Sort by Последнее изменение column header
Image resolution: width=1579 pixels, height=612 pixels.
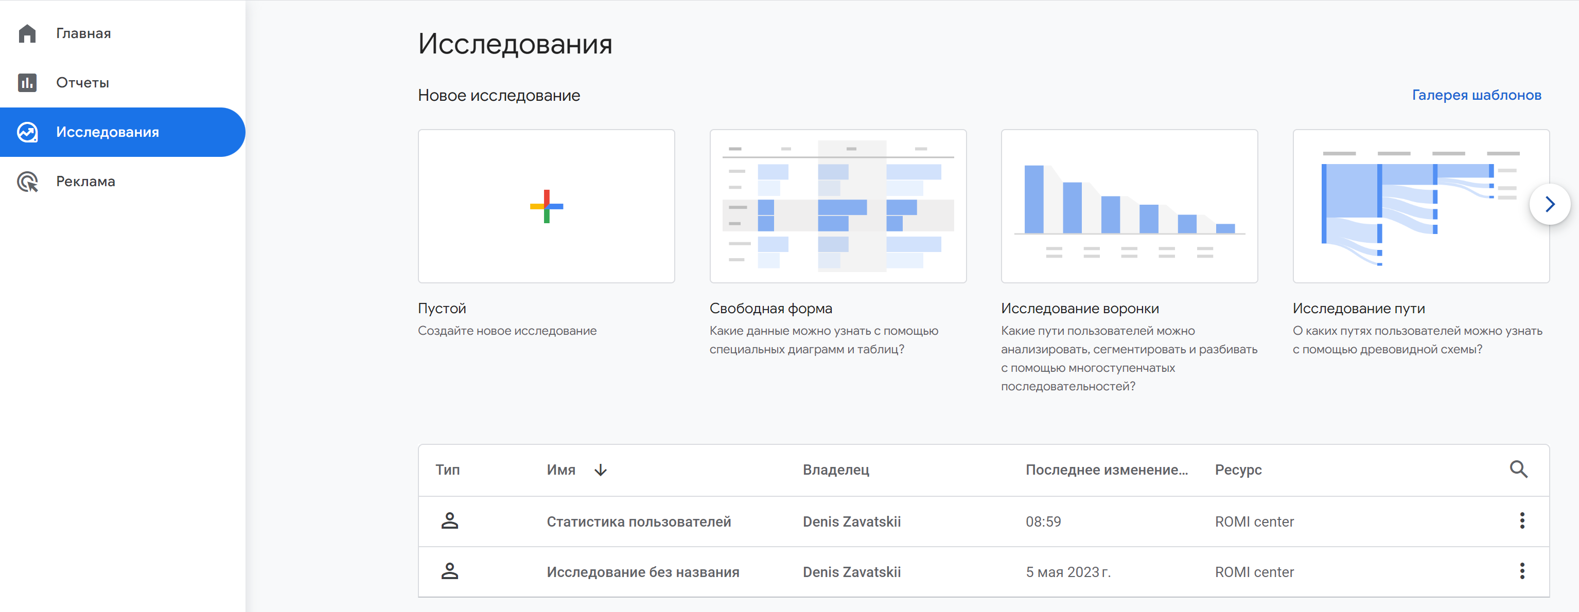[x=1106, y=470]
